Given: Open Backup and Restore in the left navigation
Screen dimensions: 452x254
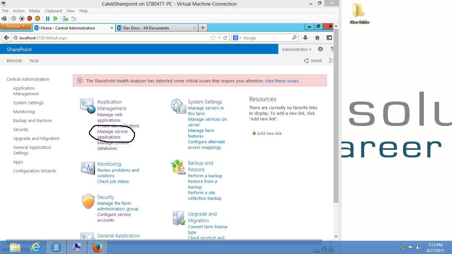Looking at the screenshot, I should click(32, 121).
